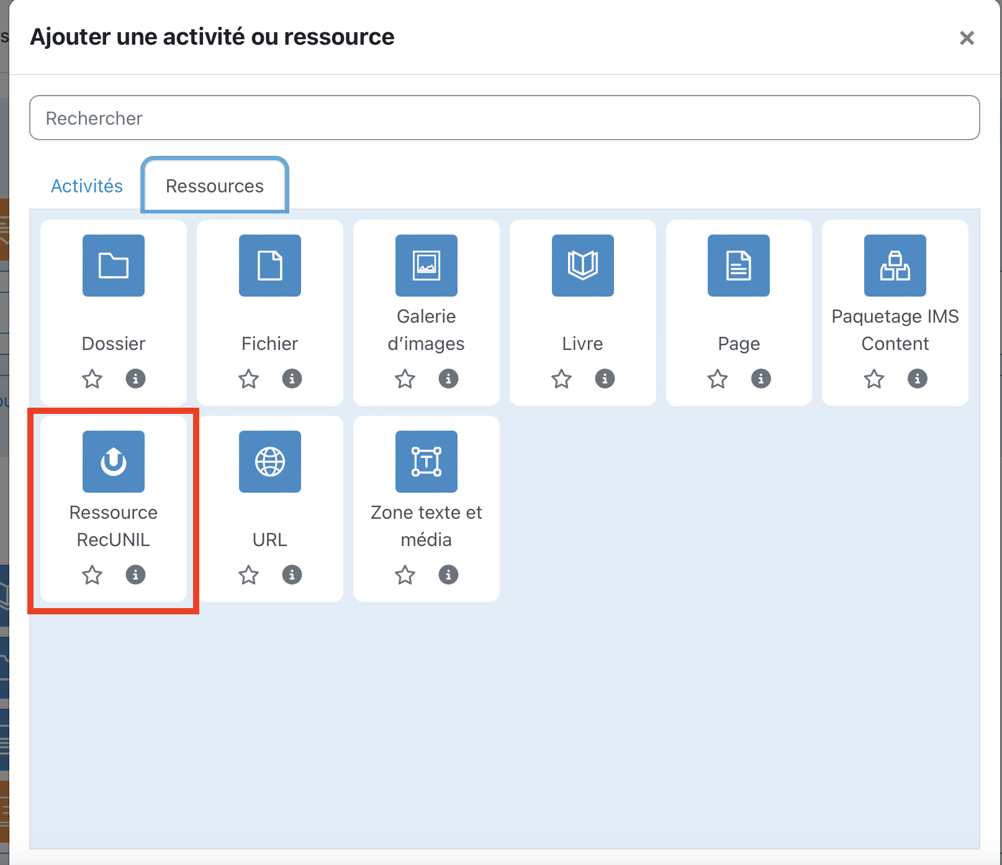Favorite the Ressource RecUNIL item
The image size is (1002, 865).
pyautogui.click(x=93, y=575)
